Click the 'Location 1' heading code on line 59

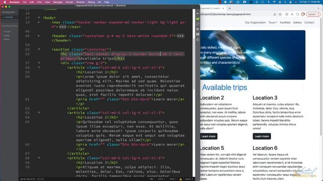pyautogui.click(x=97, y=72)
